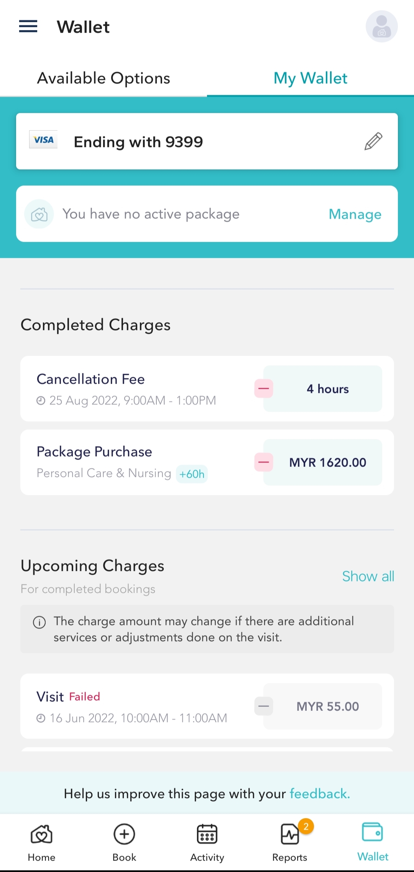Image resolution: width=414 pixels, height=872 pixels.
Task: Tap the profile avatar icon
Action: (x=381, y=26)
